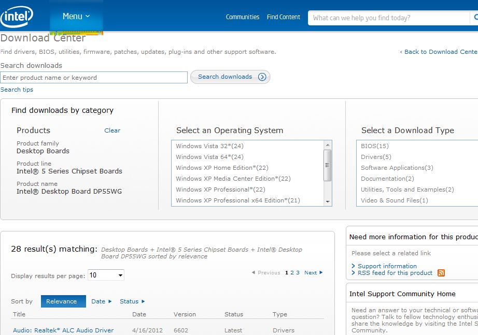Click the Previous page link
The height and width of the screenshot is (335, 478).
coord(266,272)
